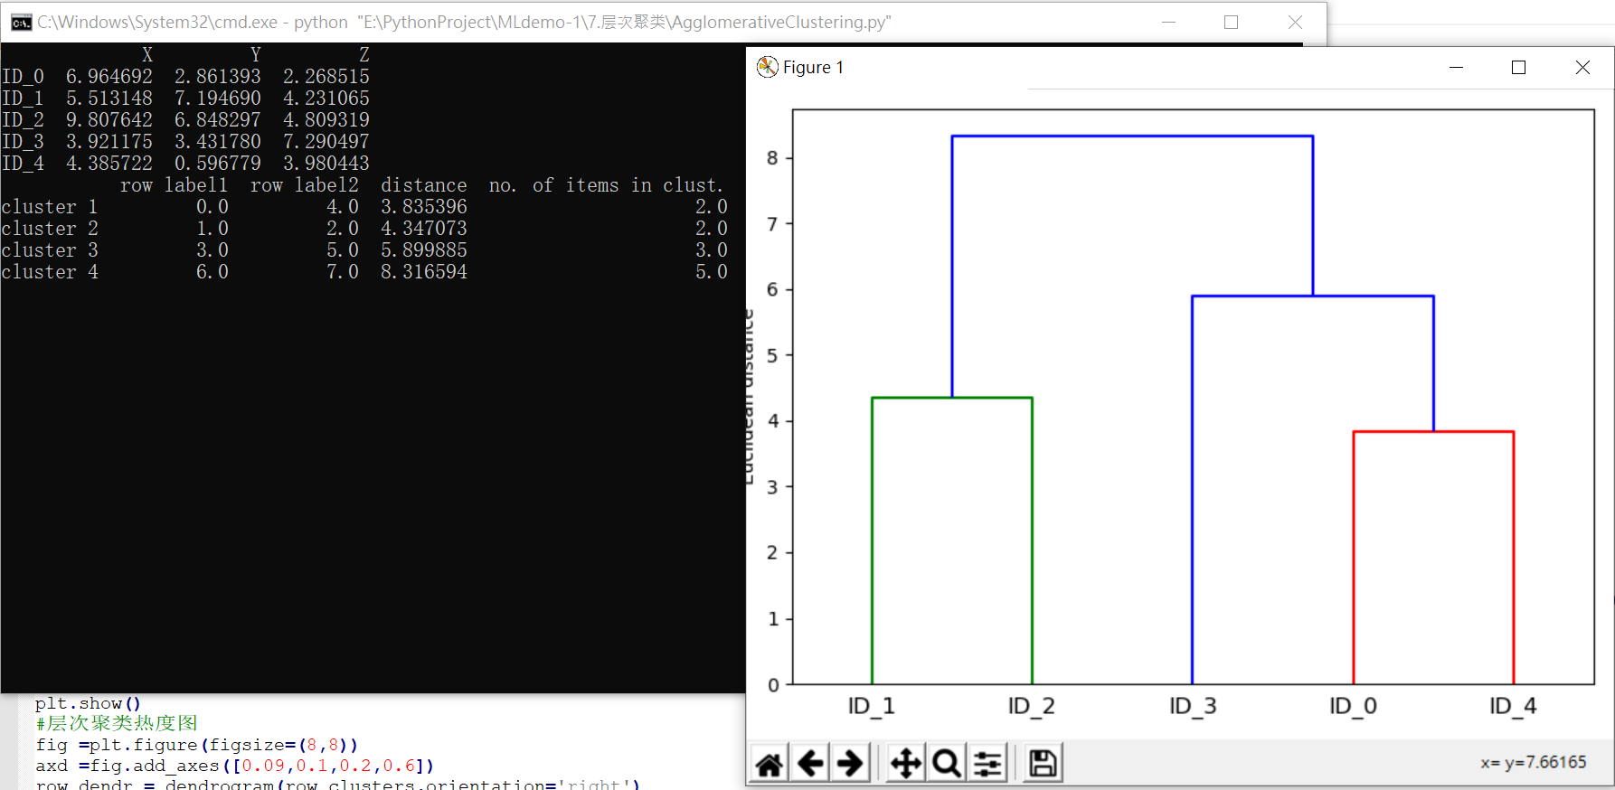1615x790 pixels.
Task: Click y-axis tick label 8
Action: [772, 158]
